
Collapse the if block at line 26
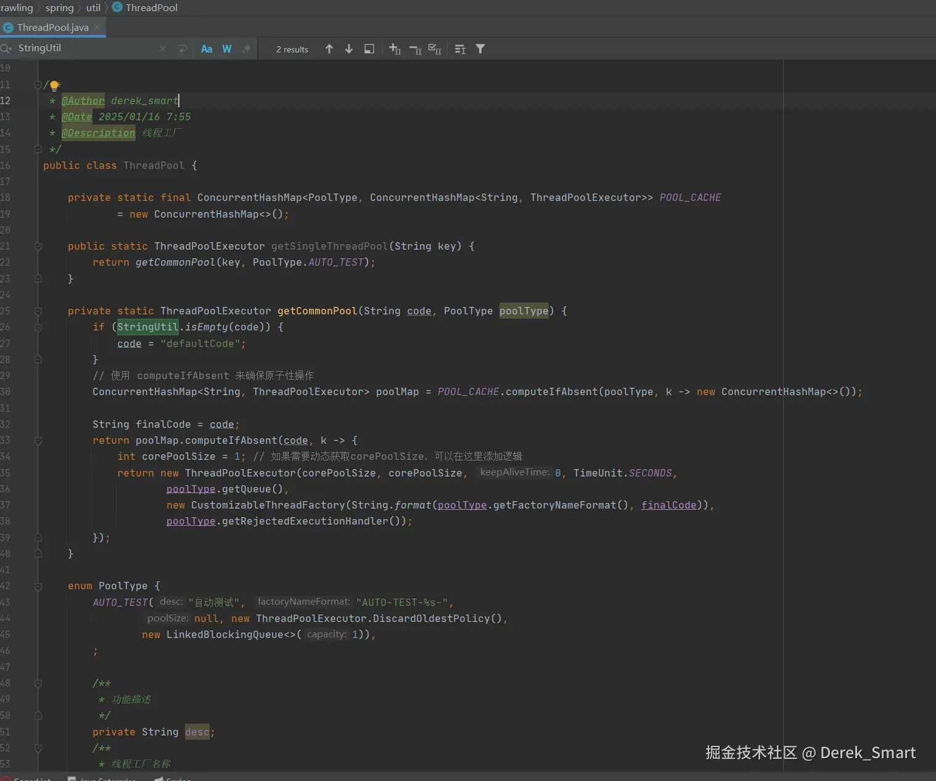click(x=38, y=327)
